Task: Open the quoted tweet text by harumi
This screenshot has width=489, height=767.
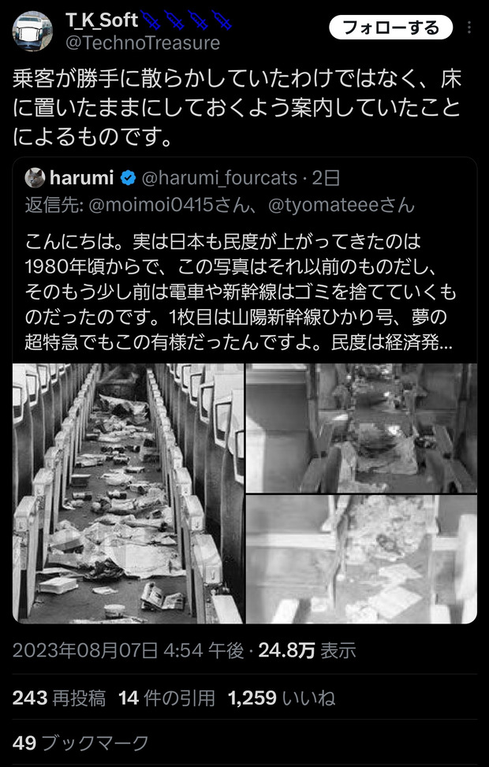Action: point(240,292)
